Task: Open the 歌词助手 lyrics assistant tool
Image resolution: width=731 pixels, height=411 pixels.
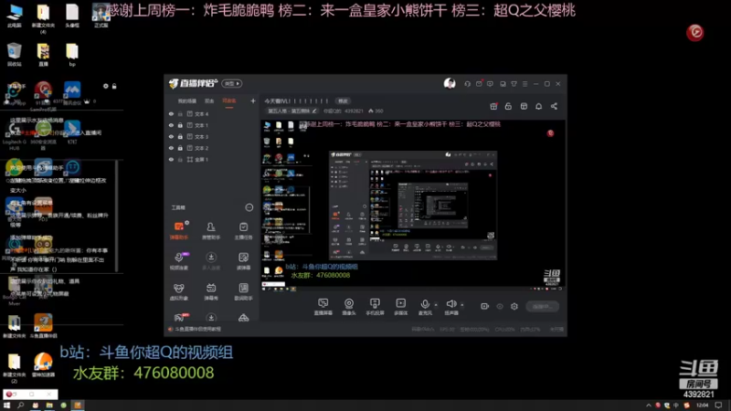Action: 243,291
